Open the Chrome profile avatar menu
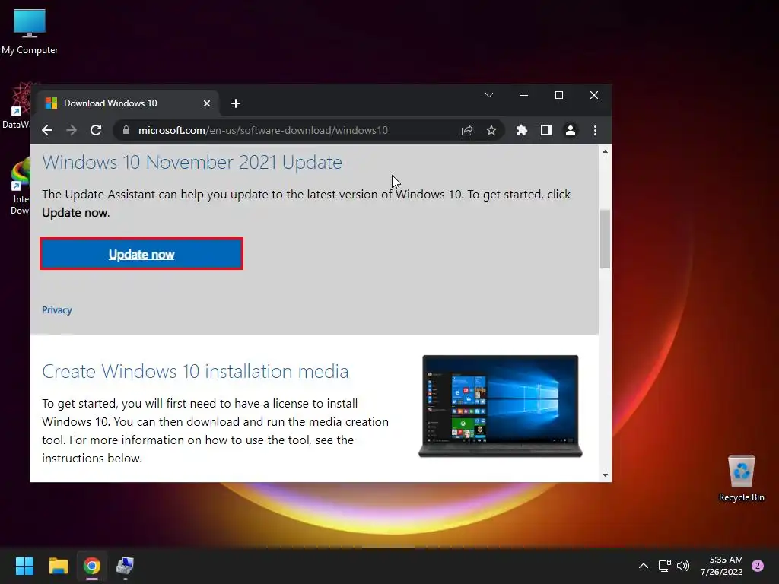Screen dimensions: 779x584 [x=571, y=130]
